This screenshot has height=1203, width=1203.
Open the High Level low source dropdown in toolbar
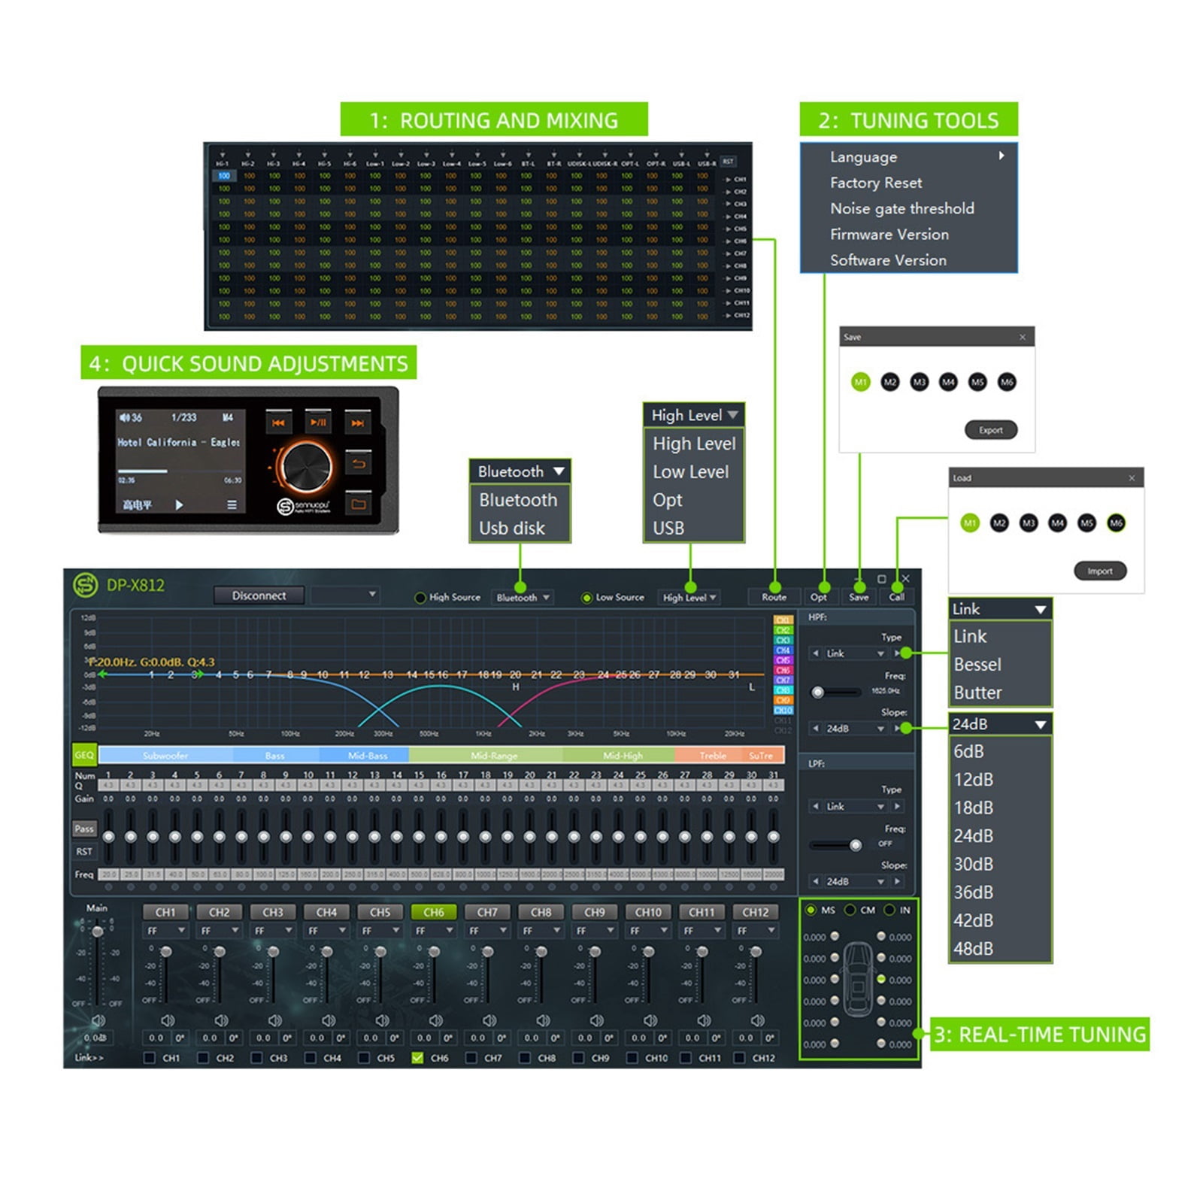pyautogui.click(x=689, y=597)
